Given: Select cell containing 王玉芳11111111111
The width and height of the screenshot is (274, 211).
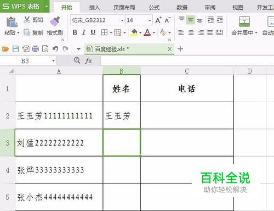Looking at the screenshot, I should click(x=59, y=116).
